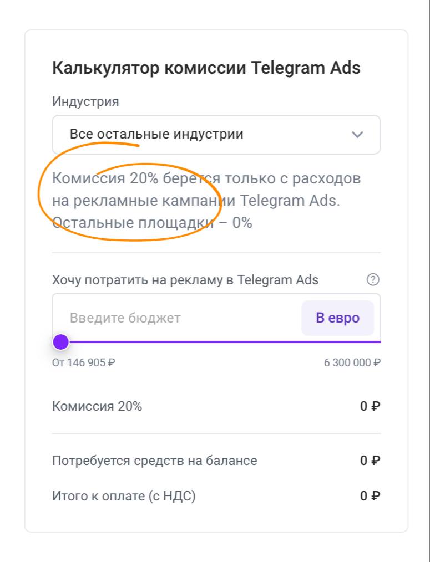Click the "Калькулятор комиссии Telegram Ads" heading
This screenshot has height=562, width=430.
(x=206, y=68)
